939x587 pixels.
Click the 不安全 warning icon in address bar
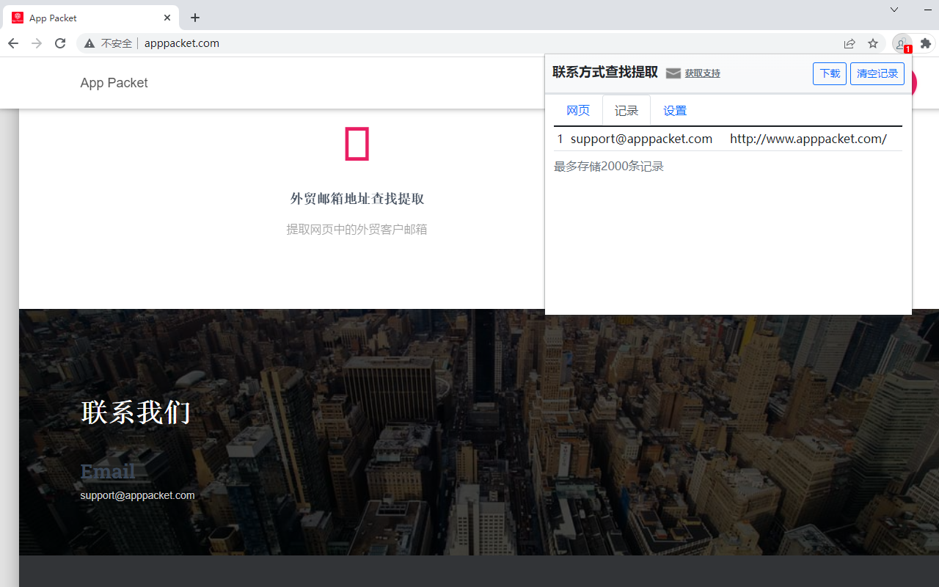(89, 43)
